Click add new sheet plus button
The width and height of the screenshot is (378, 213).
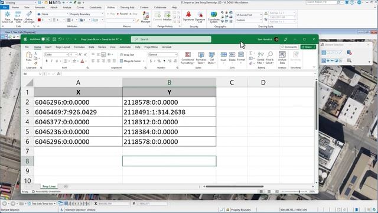click(x=66, y=186)
